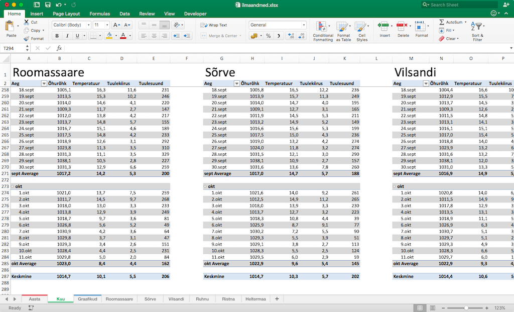Switch to the Roomassaare sheet tab

[119, 299]
